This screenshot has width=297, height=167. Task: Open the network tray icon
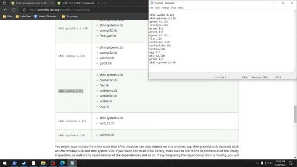[267, 163]
